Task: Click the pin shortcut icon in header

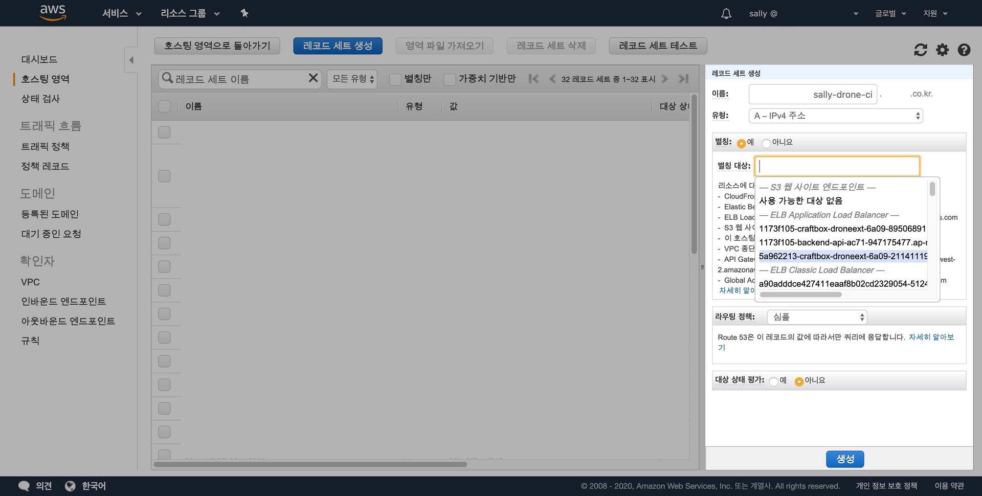Action: tap(244, 13)
